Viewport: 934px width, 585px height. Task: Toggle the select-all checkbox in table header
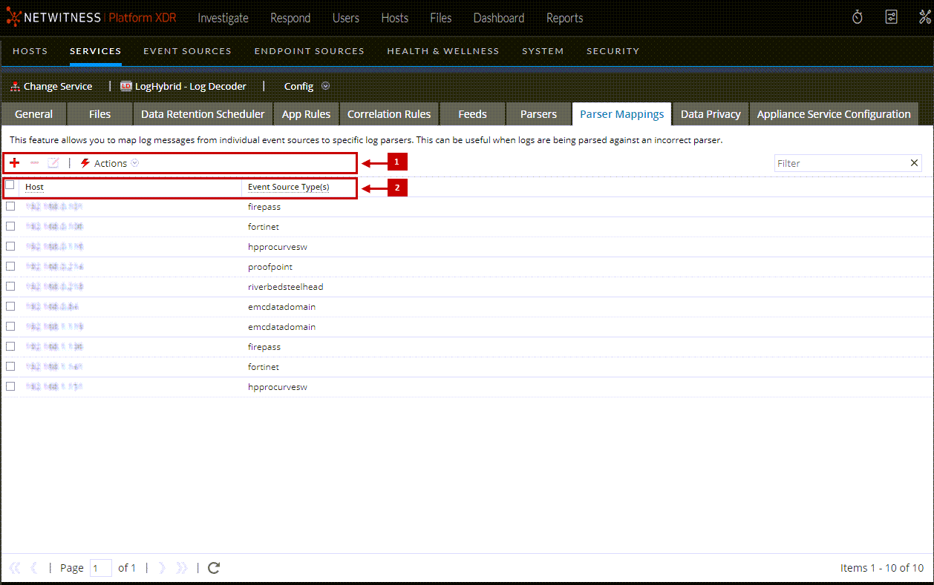[x=10, y=186]
